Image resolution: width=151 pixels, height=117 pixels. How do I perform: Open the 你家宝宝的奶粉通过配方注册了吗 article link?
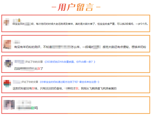[69, 82]
